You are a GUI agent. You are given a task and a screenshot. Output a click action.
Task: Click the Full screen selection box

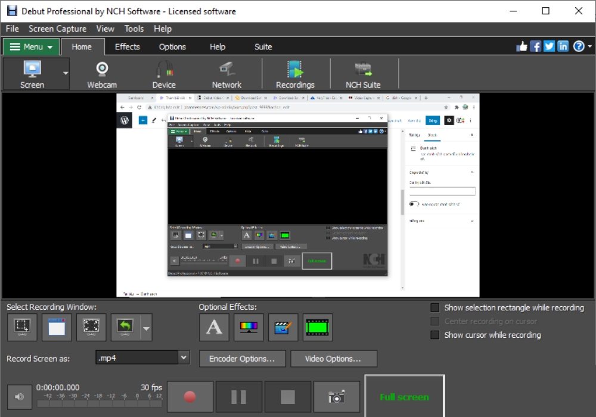405,397
